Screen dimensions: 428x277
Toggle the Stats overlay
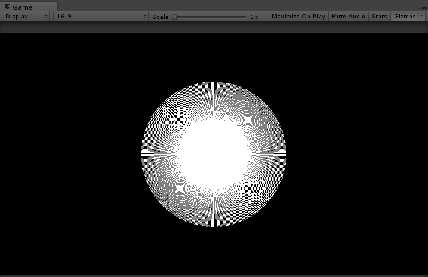(379, 16)
